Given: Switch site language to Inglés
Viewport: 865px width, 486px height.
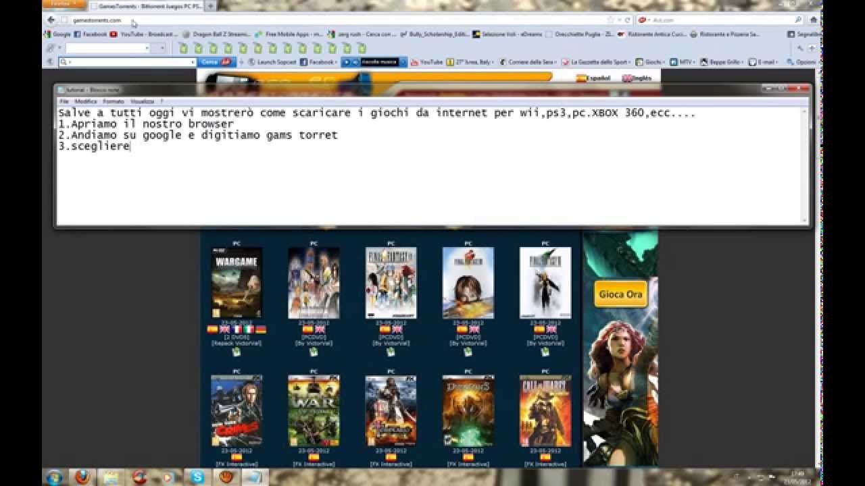Looking at the screenshot, I should [637, 78].
